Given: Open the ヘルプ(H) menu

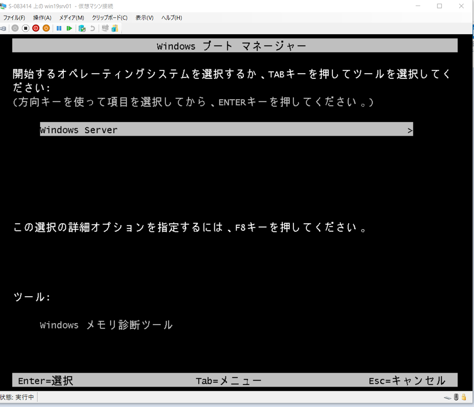Looking at the screenshot, I should pos(172,18).
